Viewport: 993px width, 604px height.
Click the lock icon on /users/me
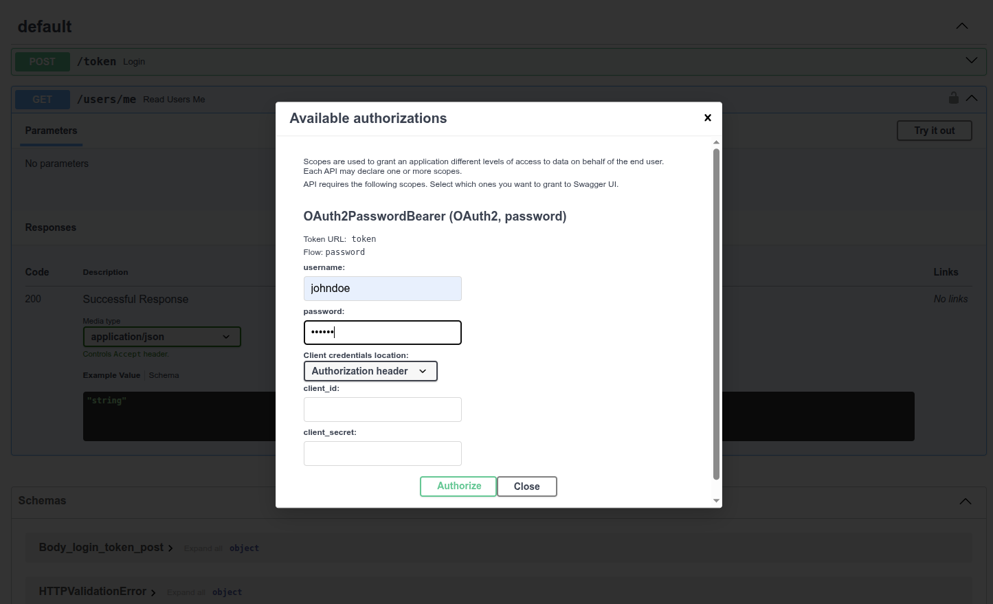pos(953,98)
